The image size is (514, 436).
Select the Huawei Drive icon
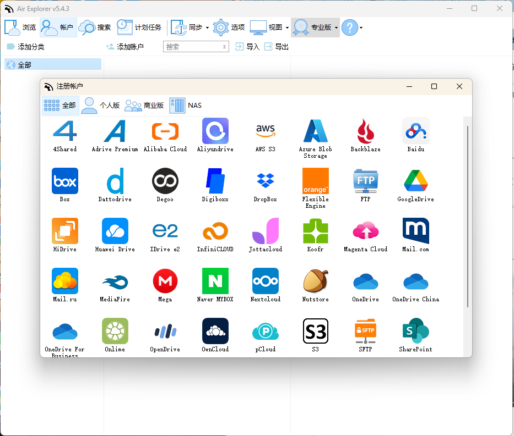115,231
